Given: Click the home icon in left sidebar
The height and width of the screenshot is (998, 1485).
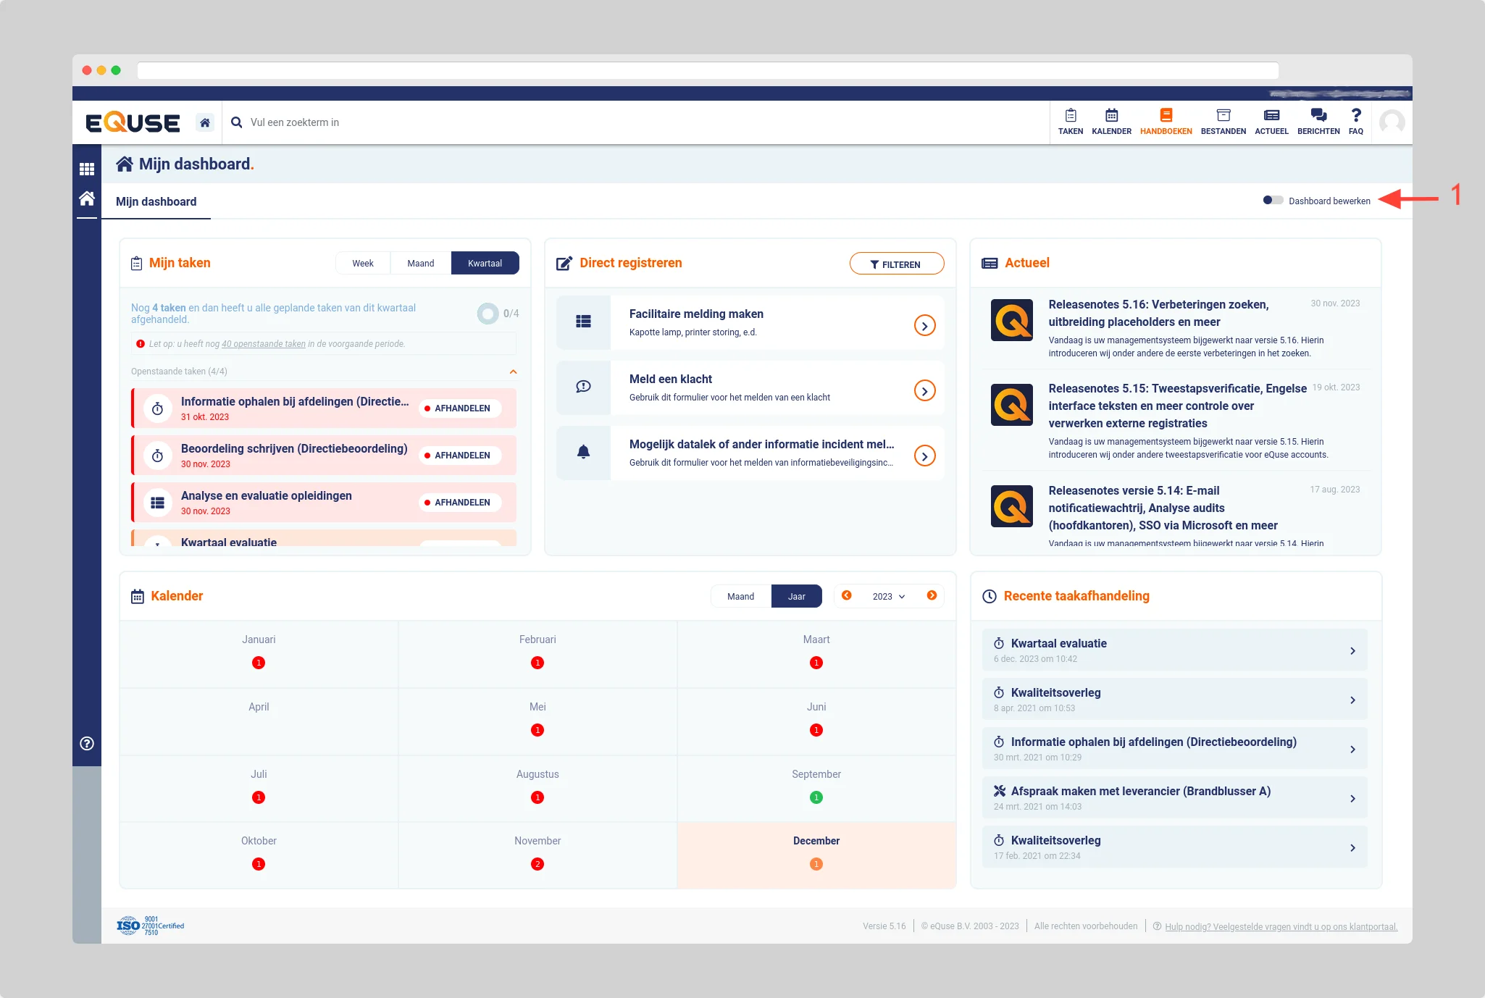Looking at the screenshot, I should pos(87,198).
